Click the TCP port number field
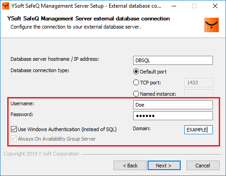This screenshot has width=226, height=176. 198,83
